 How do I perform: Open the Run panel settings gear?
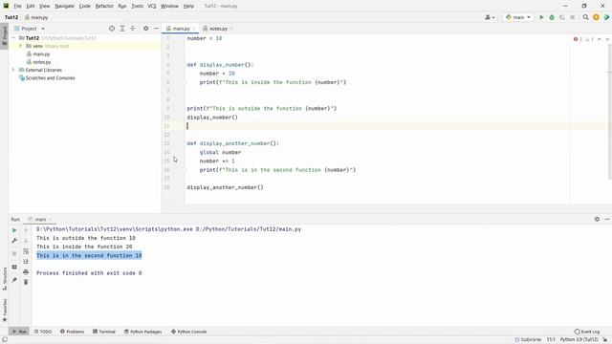(597, 219)
